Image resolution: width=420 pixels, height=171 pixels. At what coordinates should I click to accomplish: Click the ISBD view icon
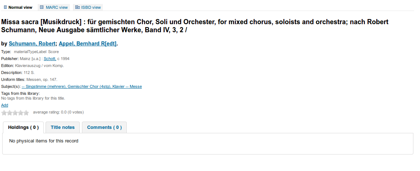[x=78, y=7]
